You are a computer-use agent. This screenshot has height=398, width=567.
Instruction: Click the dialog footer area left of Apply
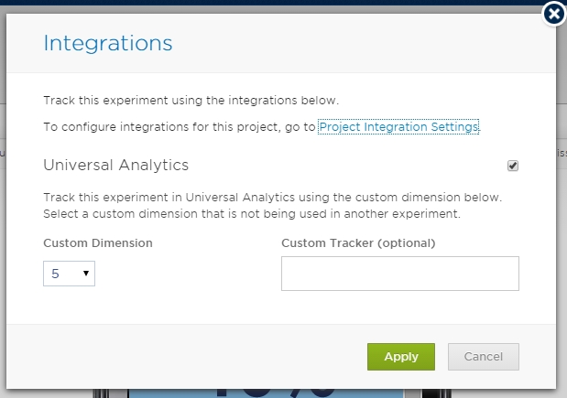183,357
